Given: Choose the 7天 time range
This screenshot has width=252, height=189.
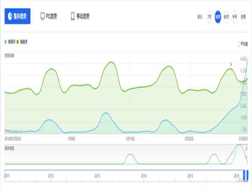Looking at the screenshot, I should pyautogui.click(x=209, y=17).
